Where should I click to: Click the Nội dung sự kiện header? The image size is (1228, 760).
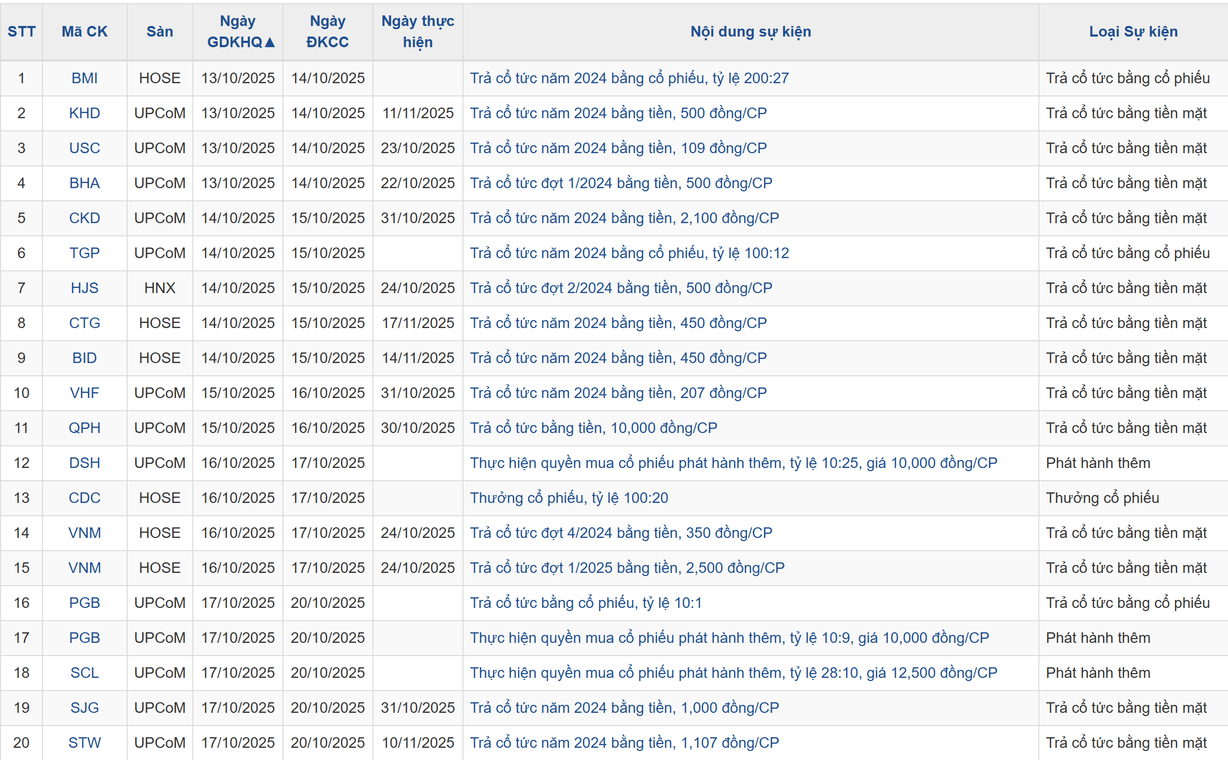coord(750,32)
